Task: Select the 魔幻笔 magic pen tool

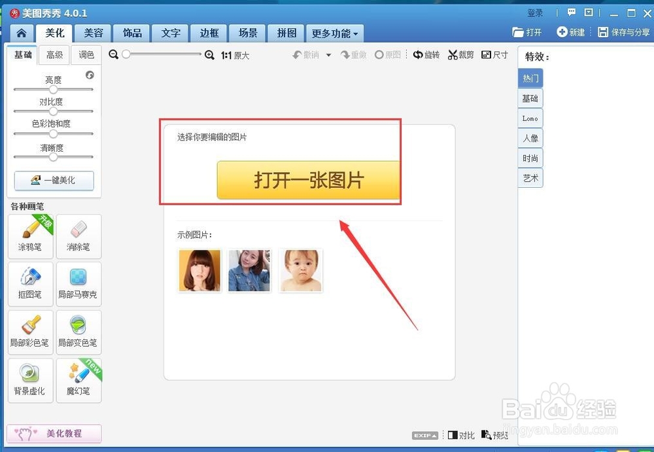Action: [78, 380]
